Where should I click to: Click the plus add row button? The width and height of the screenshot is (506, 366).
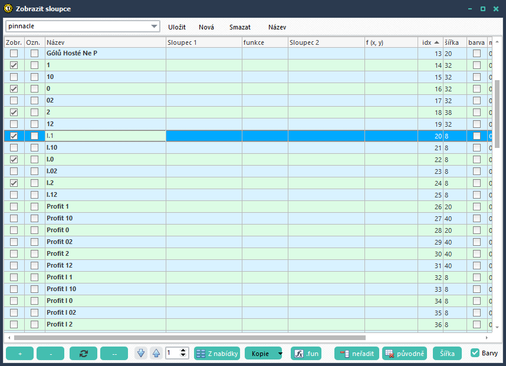click(x=19, y=354)
